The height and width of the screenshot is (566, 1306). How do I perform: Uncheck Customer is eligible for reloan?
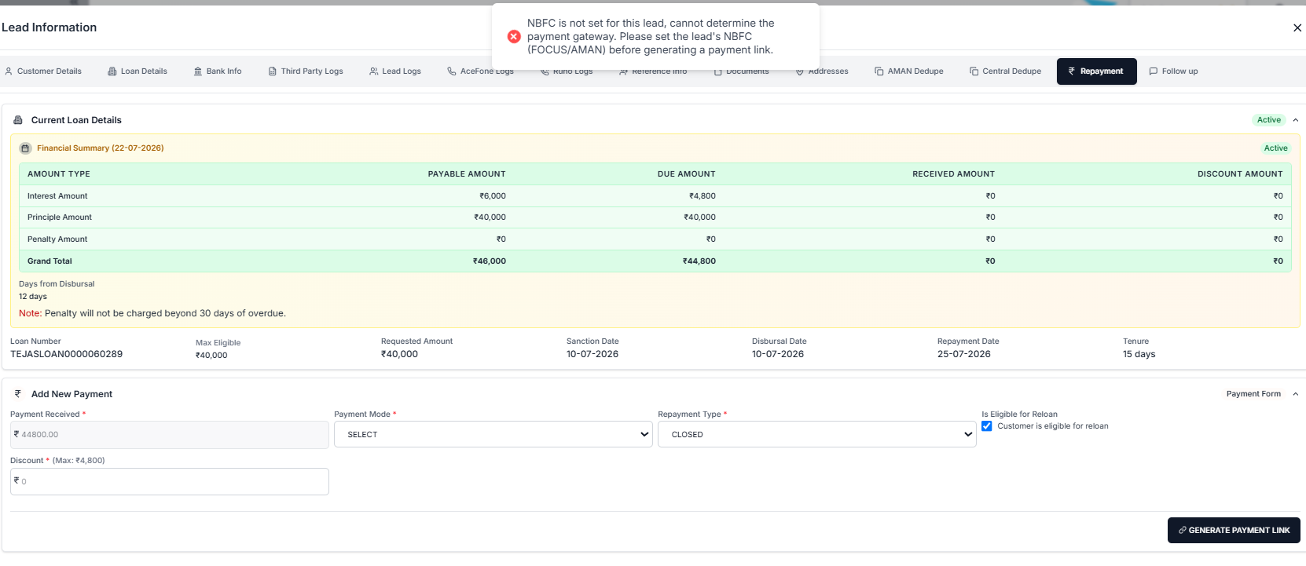[x=987, y=426]
